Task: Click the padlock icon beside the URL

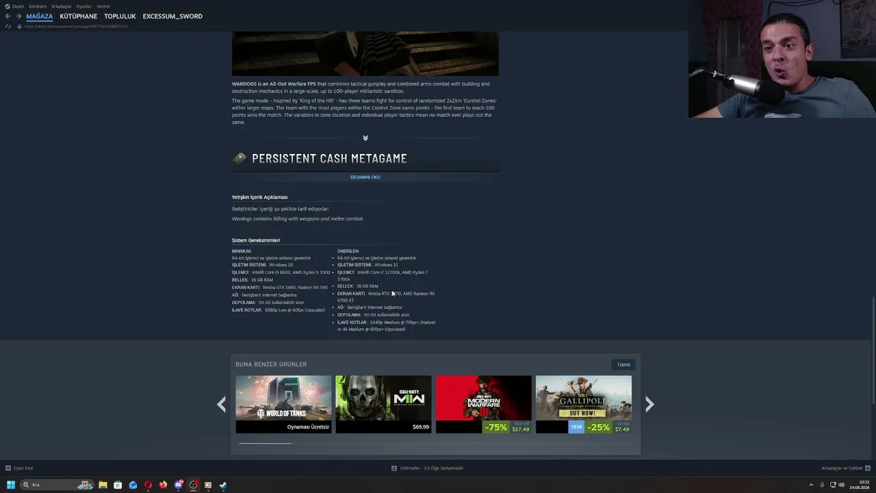Action: [x=19, y=26]
